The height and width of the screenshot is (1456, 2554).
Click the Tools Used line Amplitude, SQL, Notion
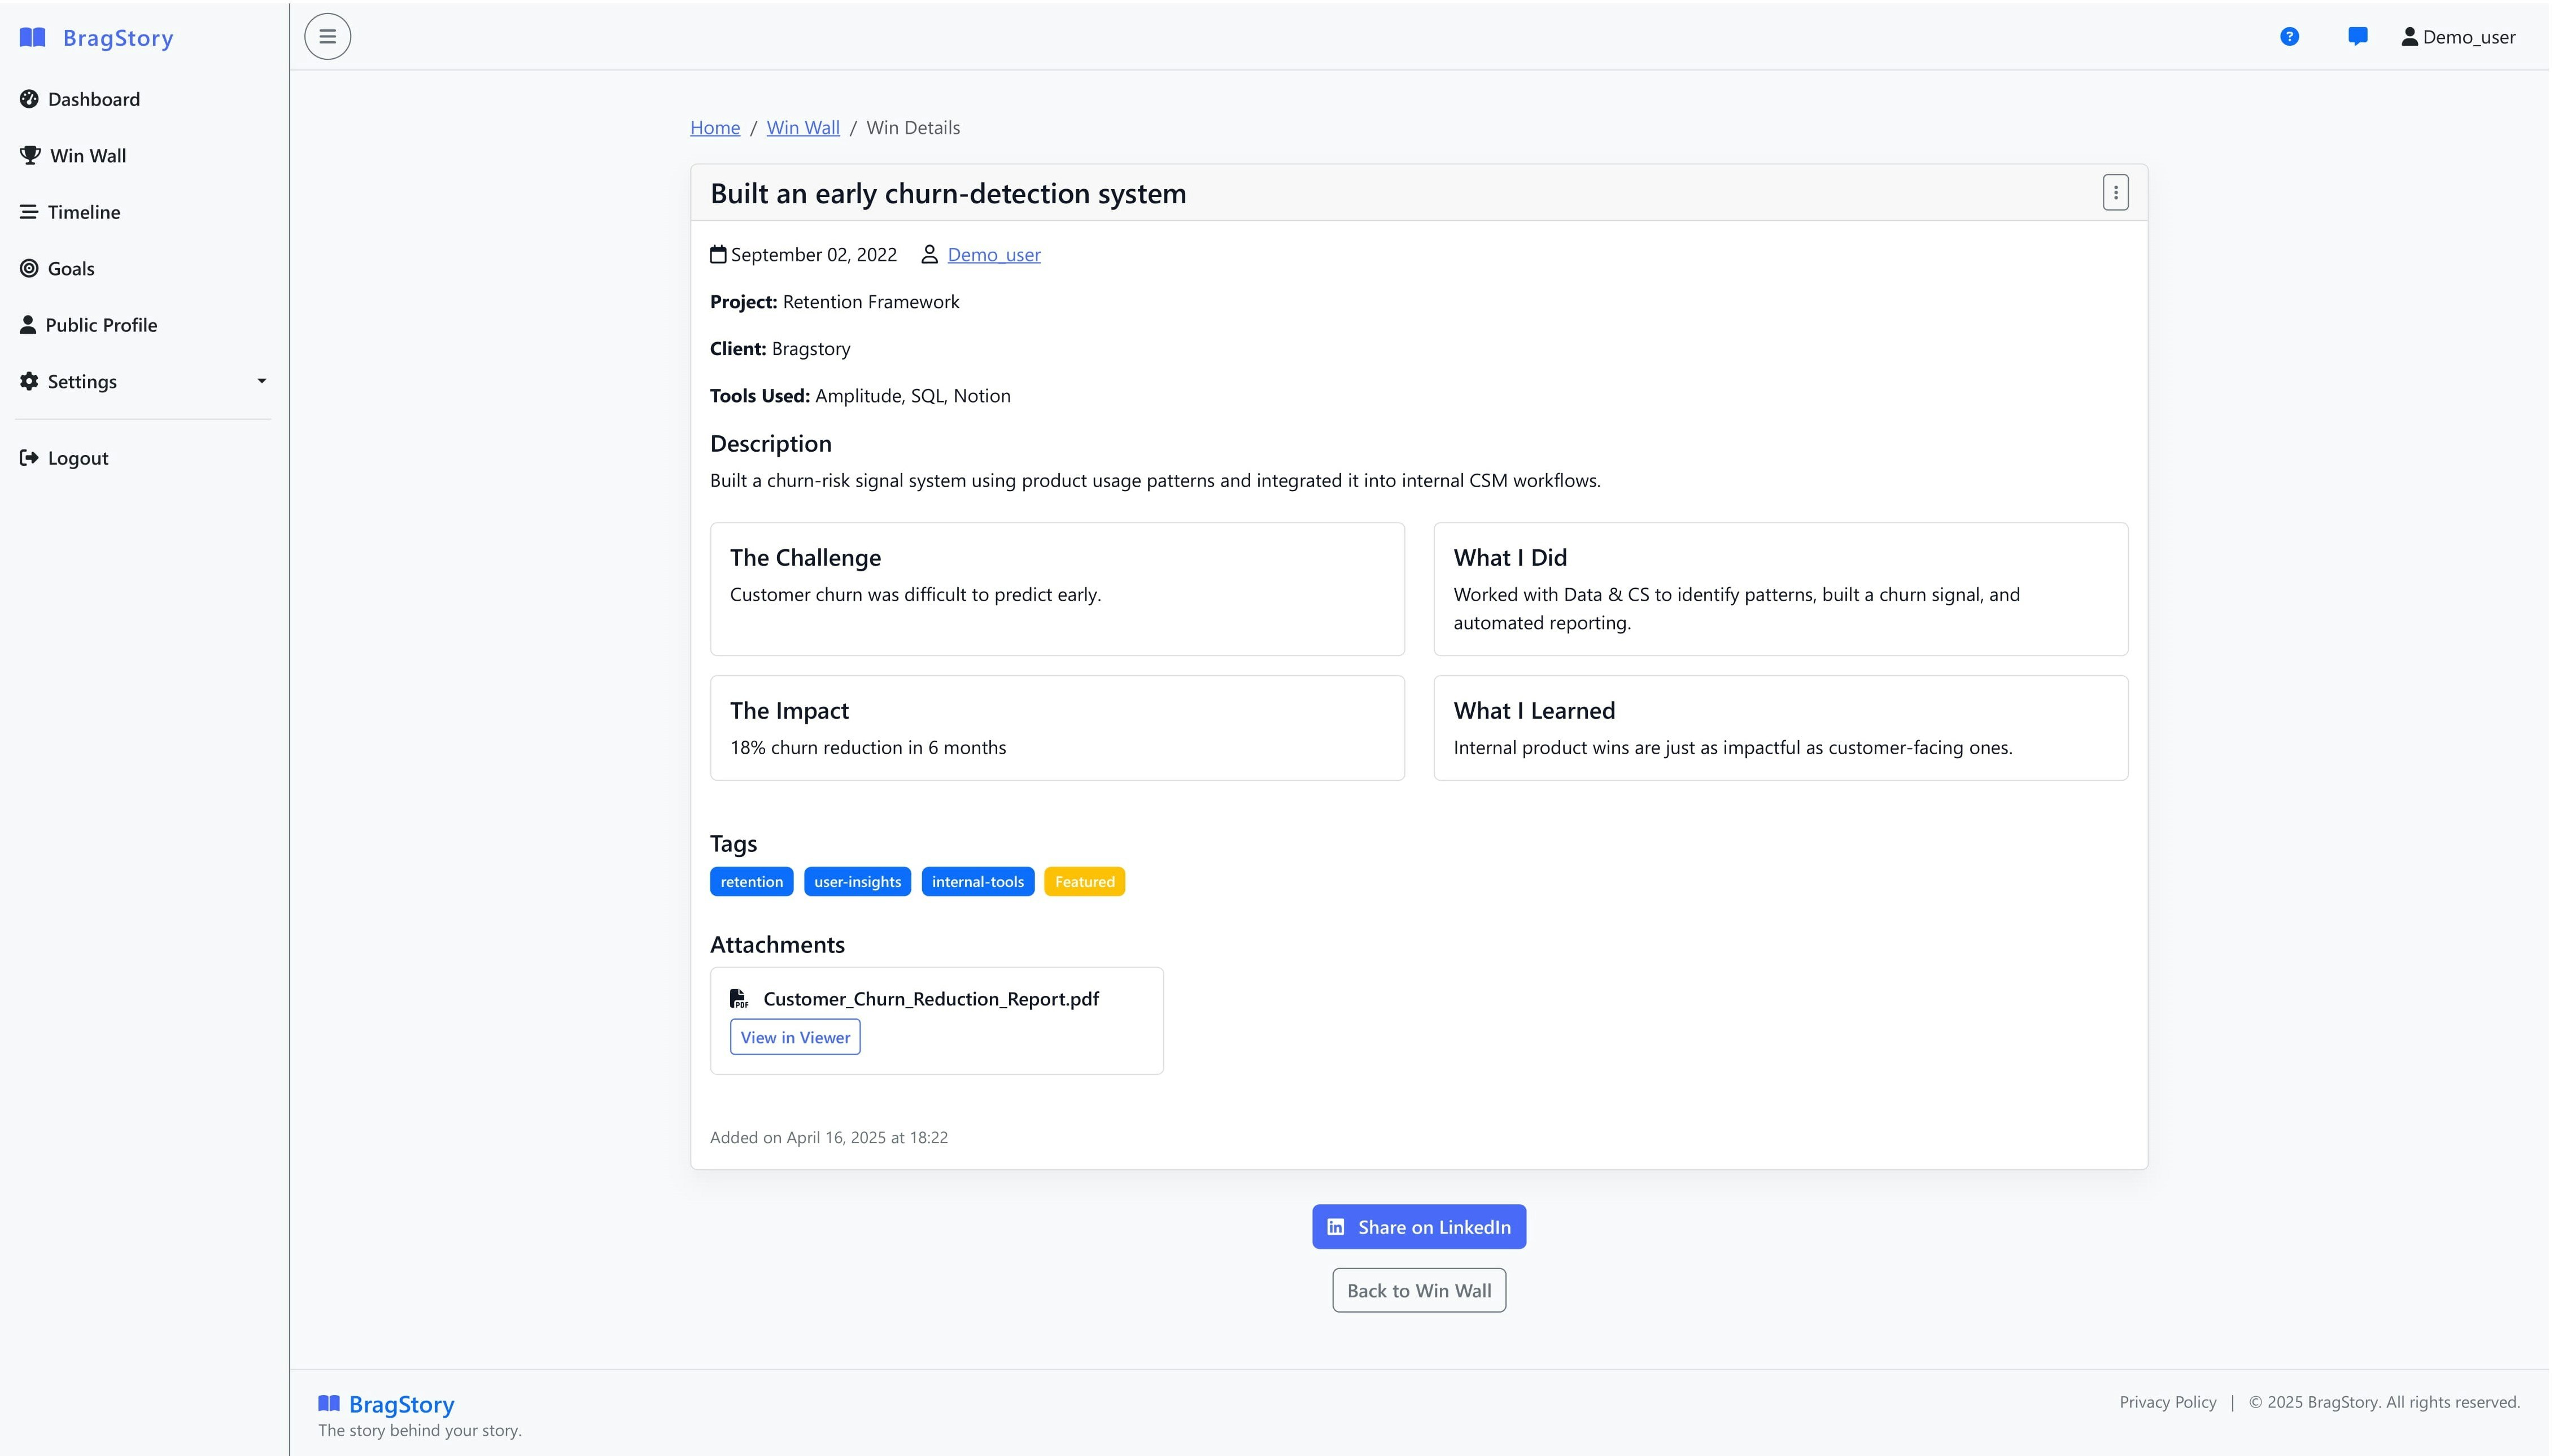(x=860, y=396)
